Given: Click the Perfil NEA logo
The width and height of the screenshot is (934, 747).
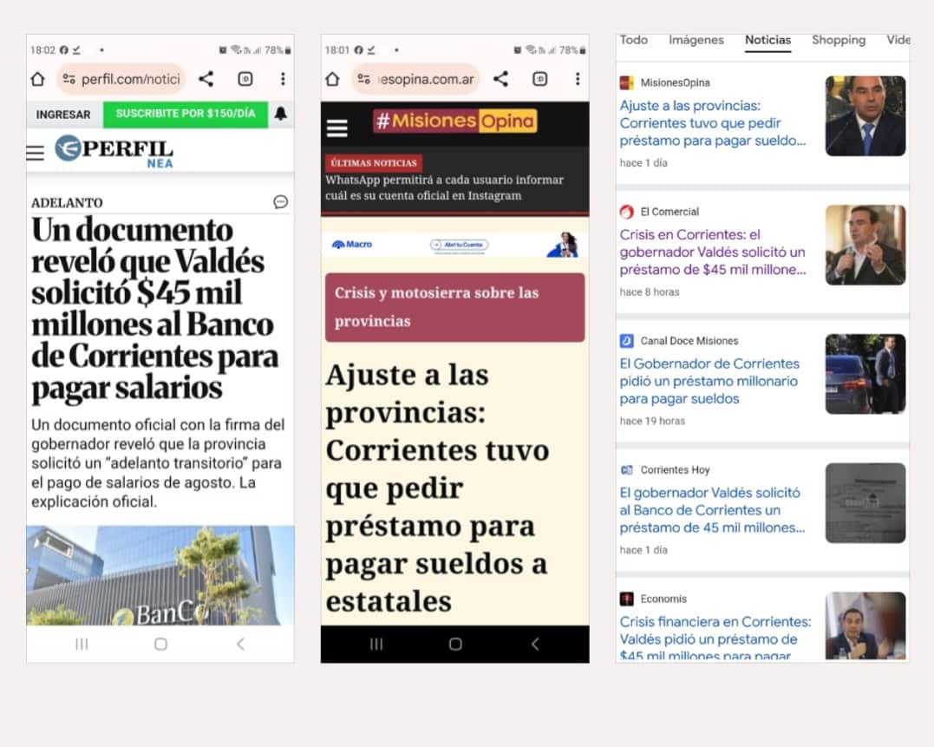Looking at the screenshot, I should (114, 151).
